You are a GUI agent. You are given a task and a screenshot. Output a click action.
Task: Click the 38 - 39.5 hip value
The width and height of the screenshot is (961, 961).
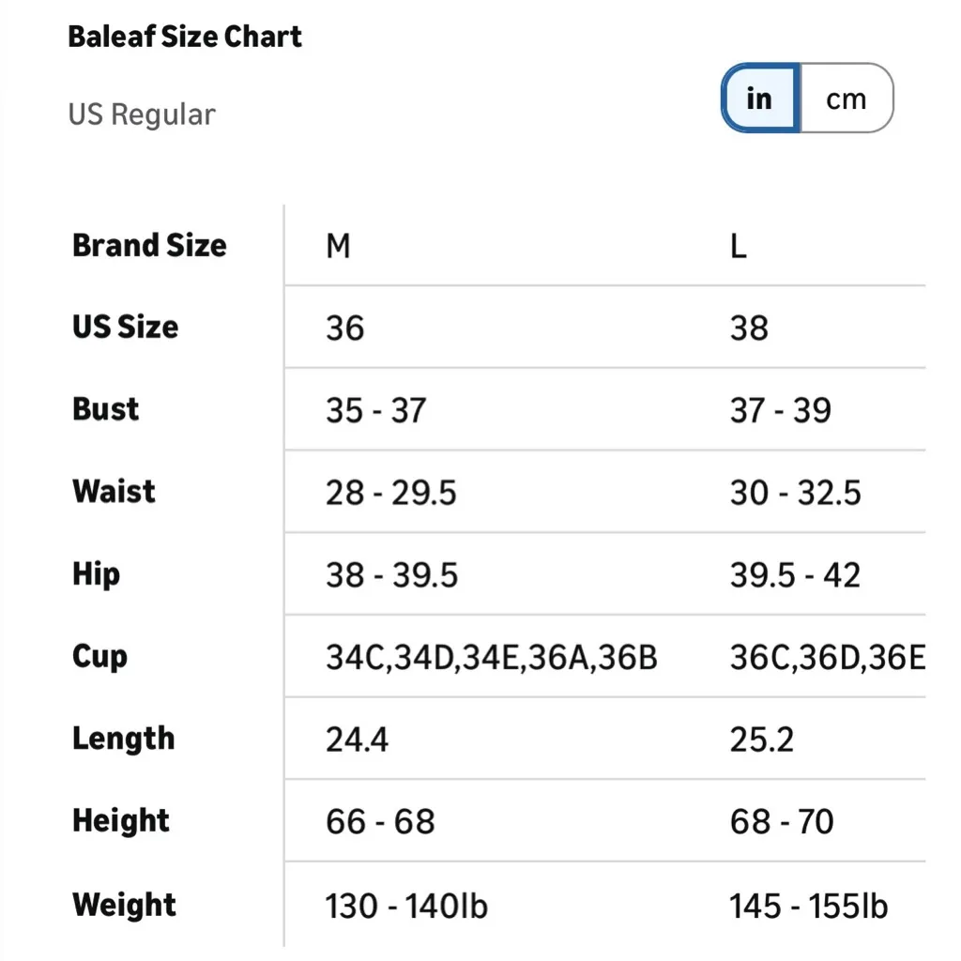coord(391,575)
